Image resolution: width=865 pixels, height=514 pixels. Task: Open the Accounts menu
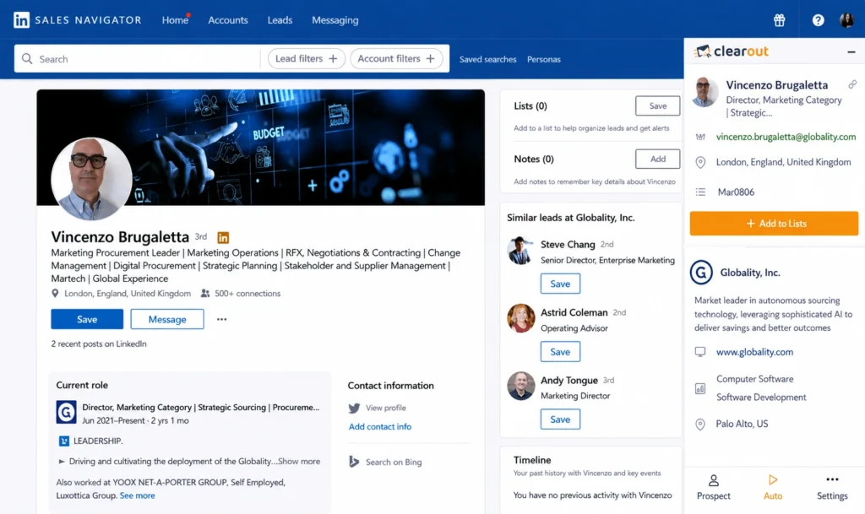tap(228, 20)
